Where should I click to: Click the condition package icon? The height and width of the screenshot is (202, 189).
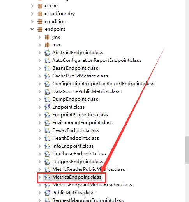(40, 21)
